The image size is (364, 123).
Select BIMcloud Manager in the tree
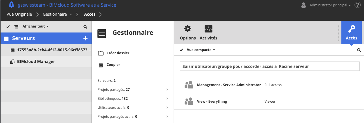point(46,62)
